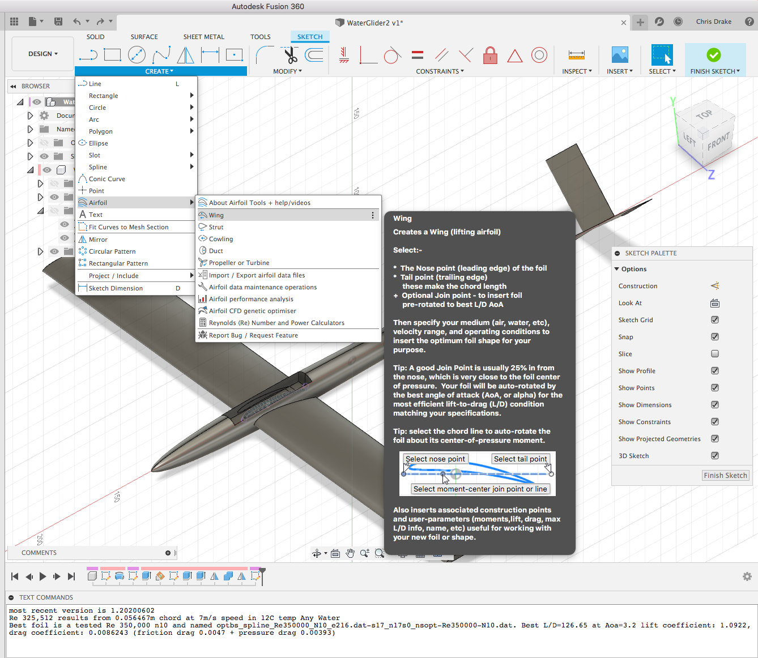Viewport: 758px width, 658px height.
Task: Select the center diameter circle tool
Action: click(x=137, y=55)
